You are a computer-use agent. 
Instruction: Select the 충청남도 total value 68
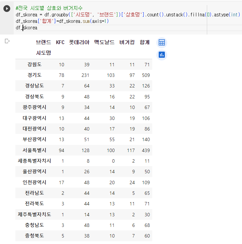click(x=147, y=225)
